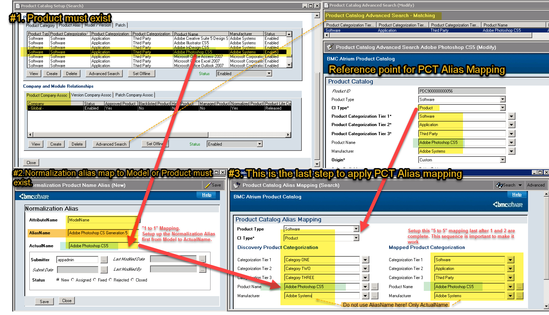Open the CI Type dropdown in Alias Mapping
The image size is (549, 315).
click(x=356, y=238)
